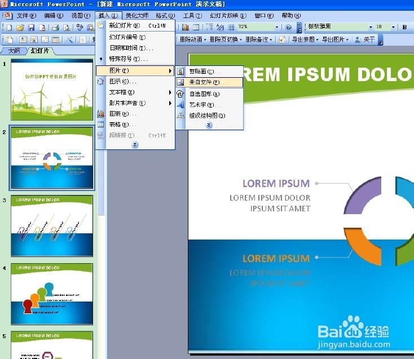Viewport: 414px width, 359px height.
Task: Click the 关于 button
Action: 365,39
